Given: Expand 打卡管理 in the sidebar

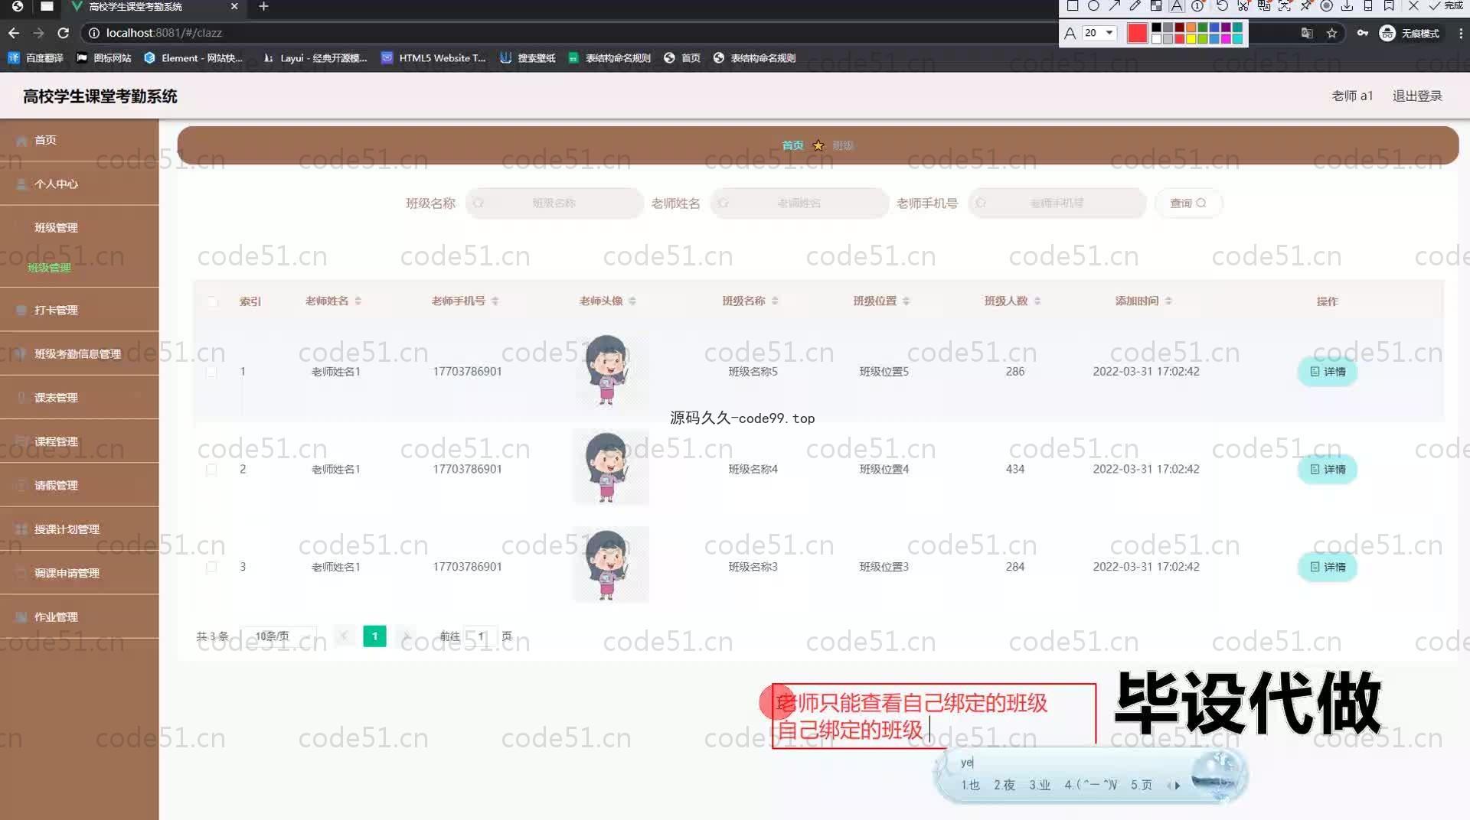Looking at the screenshot, I should (80, 310).
